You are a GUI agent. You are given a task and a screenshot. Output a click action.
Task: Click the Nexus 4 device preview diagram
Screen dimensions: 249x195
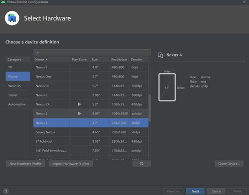pyautogui.click(x=167, y=87)
